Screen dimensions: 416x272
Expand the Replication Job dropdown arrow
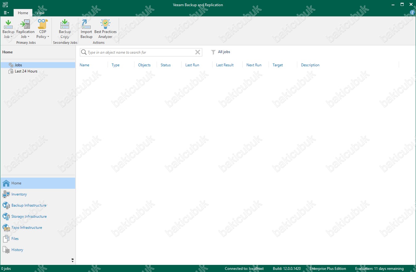tap(29, 37)
